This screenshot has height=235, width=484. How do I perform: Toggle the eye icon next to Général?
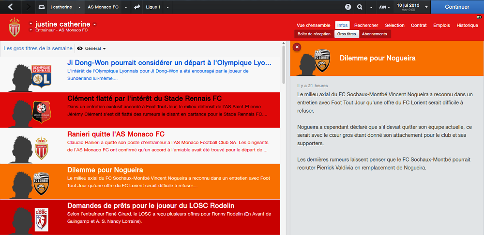pos(80,48)
